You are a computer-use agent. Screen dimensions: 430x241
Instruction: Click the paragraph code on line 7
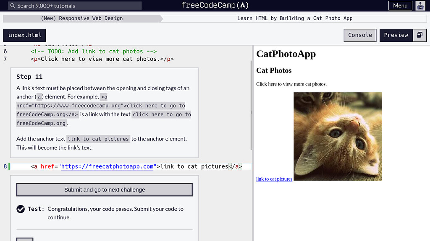(102, 59)
